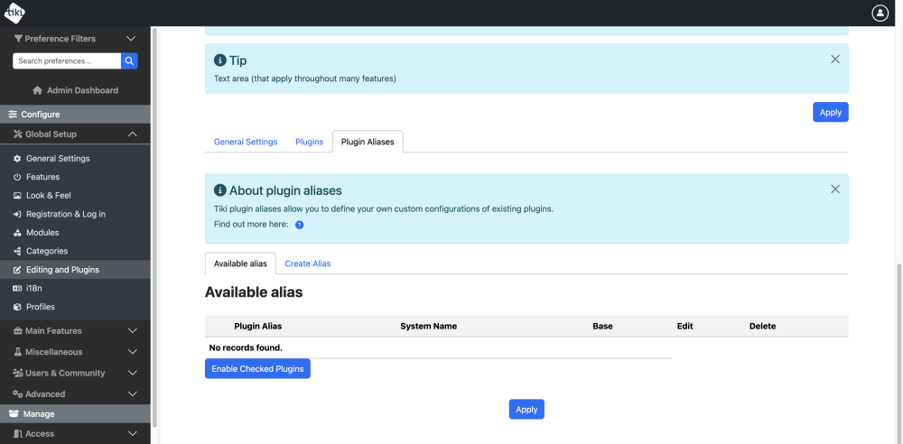Click the Look & Feel image icon
Screen dimensions: 903x444
click(17, 195)
